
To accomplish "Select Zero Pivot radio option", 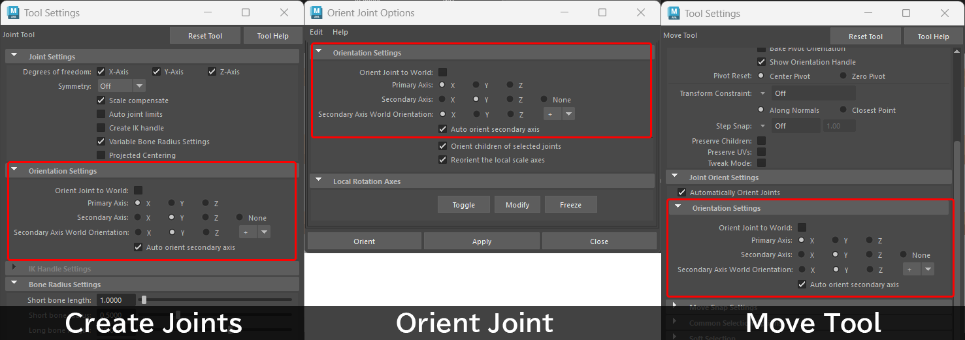I will 843,76.
